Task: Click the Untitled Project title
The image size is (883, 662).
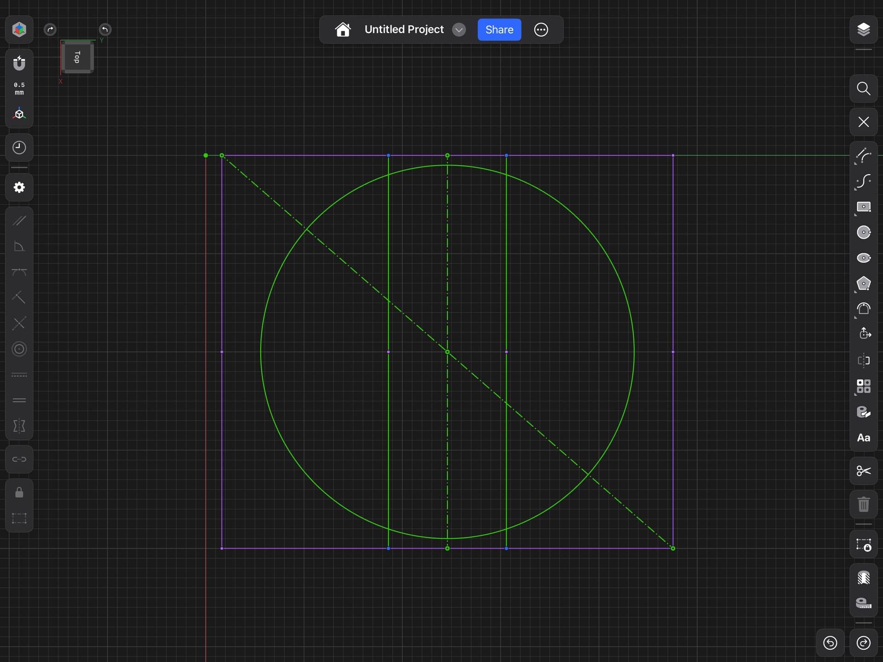Action: [x=404, y=29]
